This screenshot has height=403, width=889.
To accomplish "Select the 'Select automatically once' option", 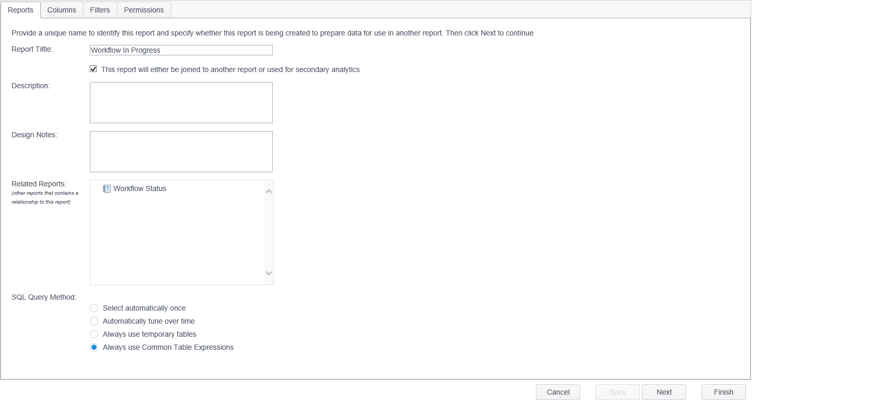I will (x=94, y=308).
